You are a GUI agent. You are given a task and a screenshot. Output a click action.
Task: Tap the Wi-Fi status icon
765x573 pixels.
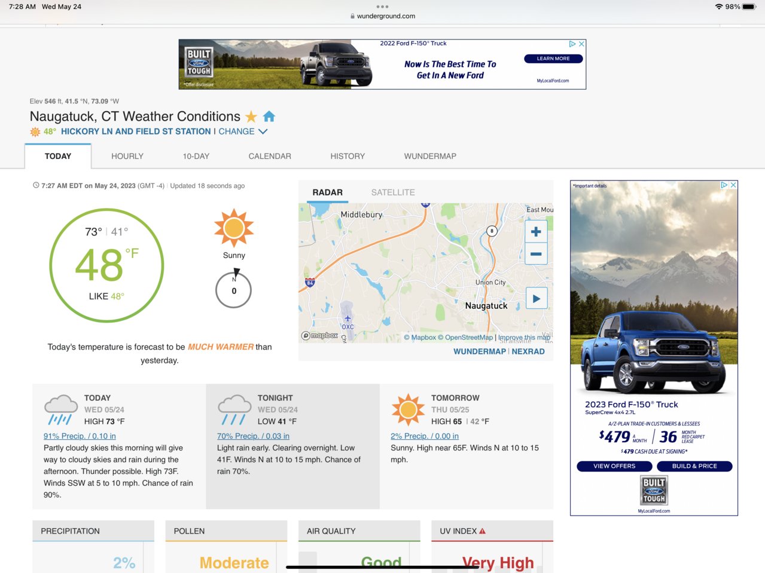pyautogui.click(x=718, y=7)
